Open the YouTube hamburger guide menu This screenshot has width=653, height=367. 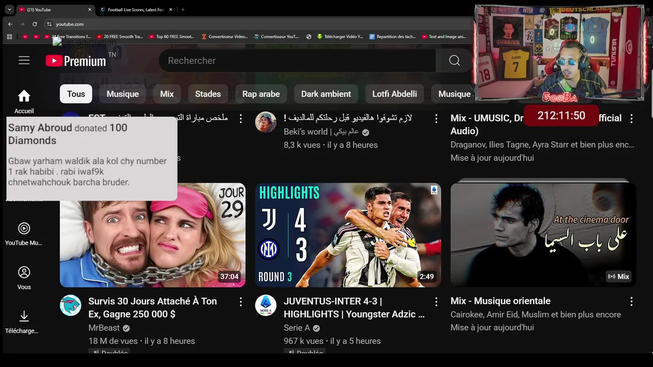click(x=24, y=61)
